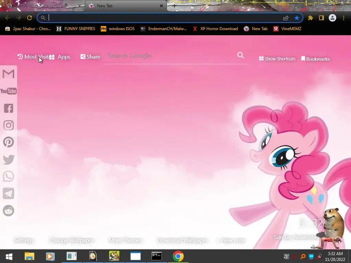This screenshot has height=263, width=351.
Task: Click the Share button on page
Action: [90, 57]
